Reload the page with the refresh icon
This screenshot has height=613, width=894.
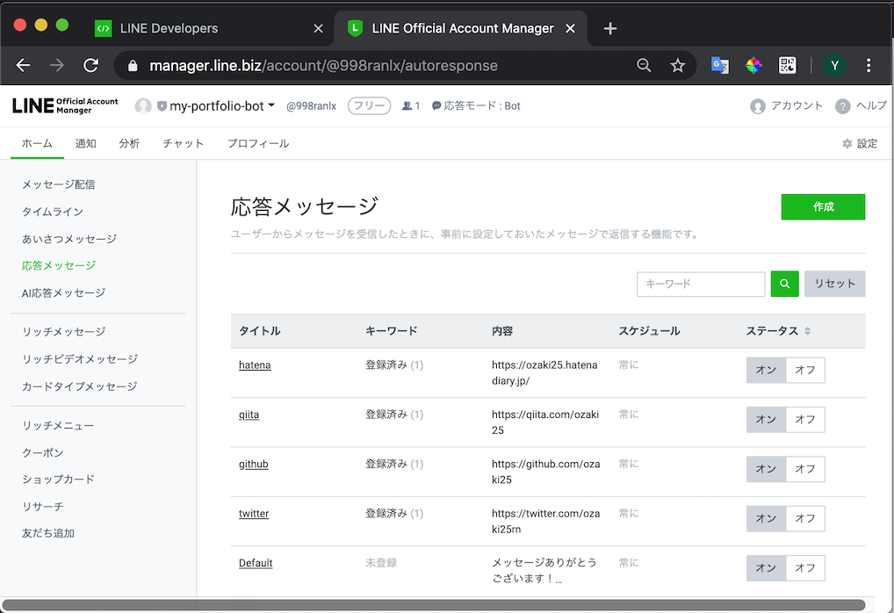91,66
